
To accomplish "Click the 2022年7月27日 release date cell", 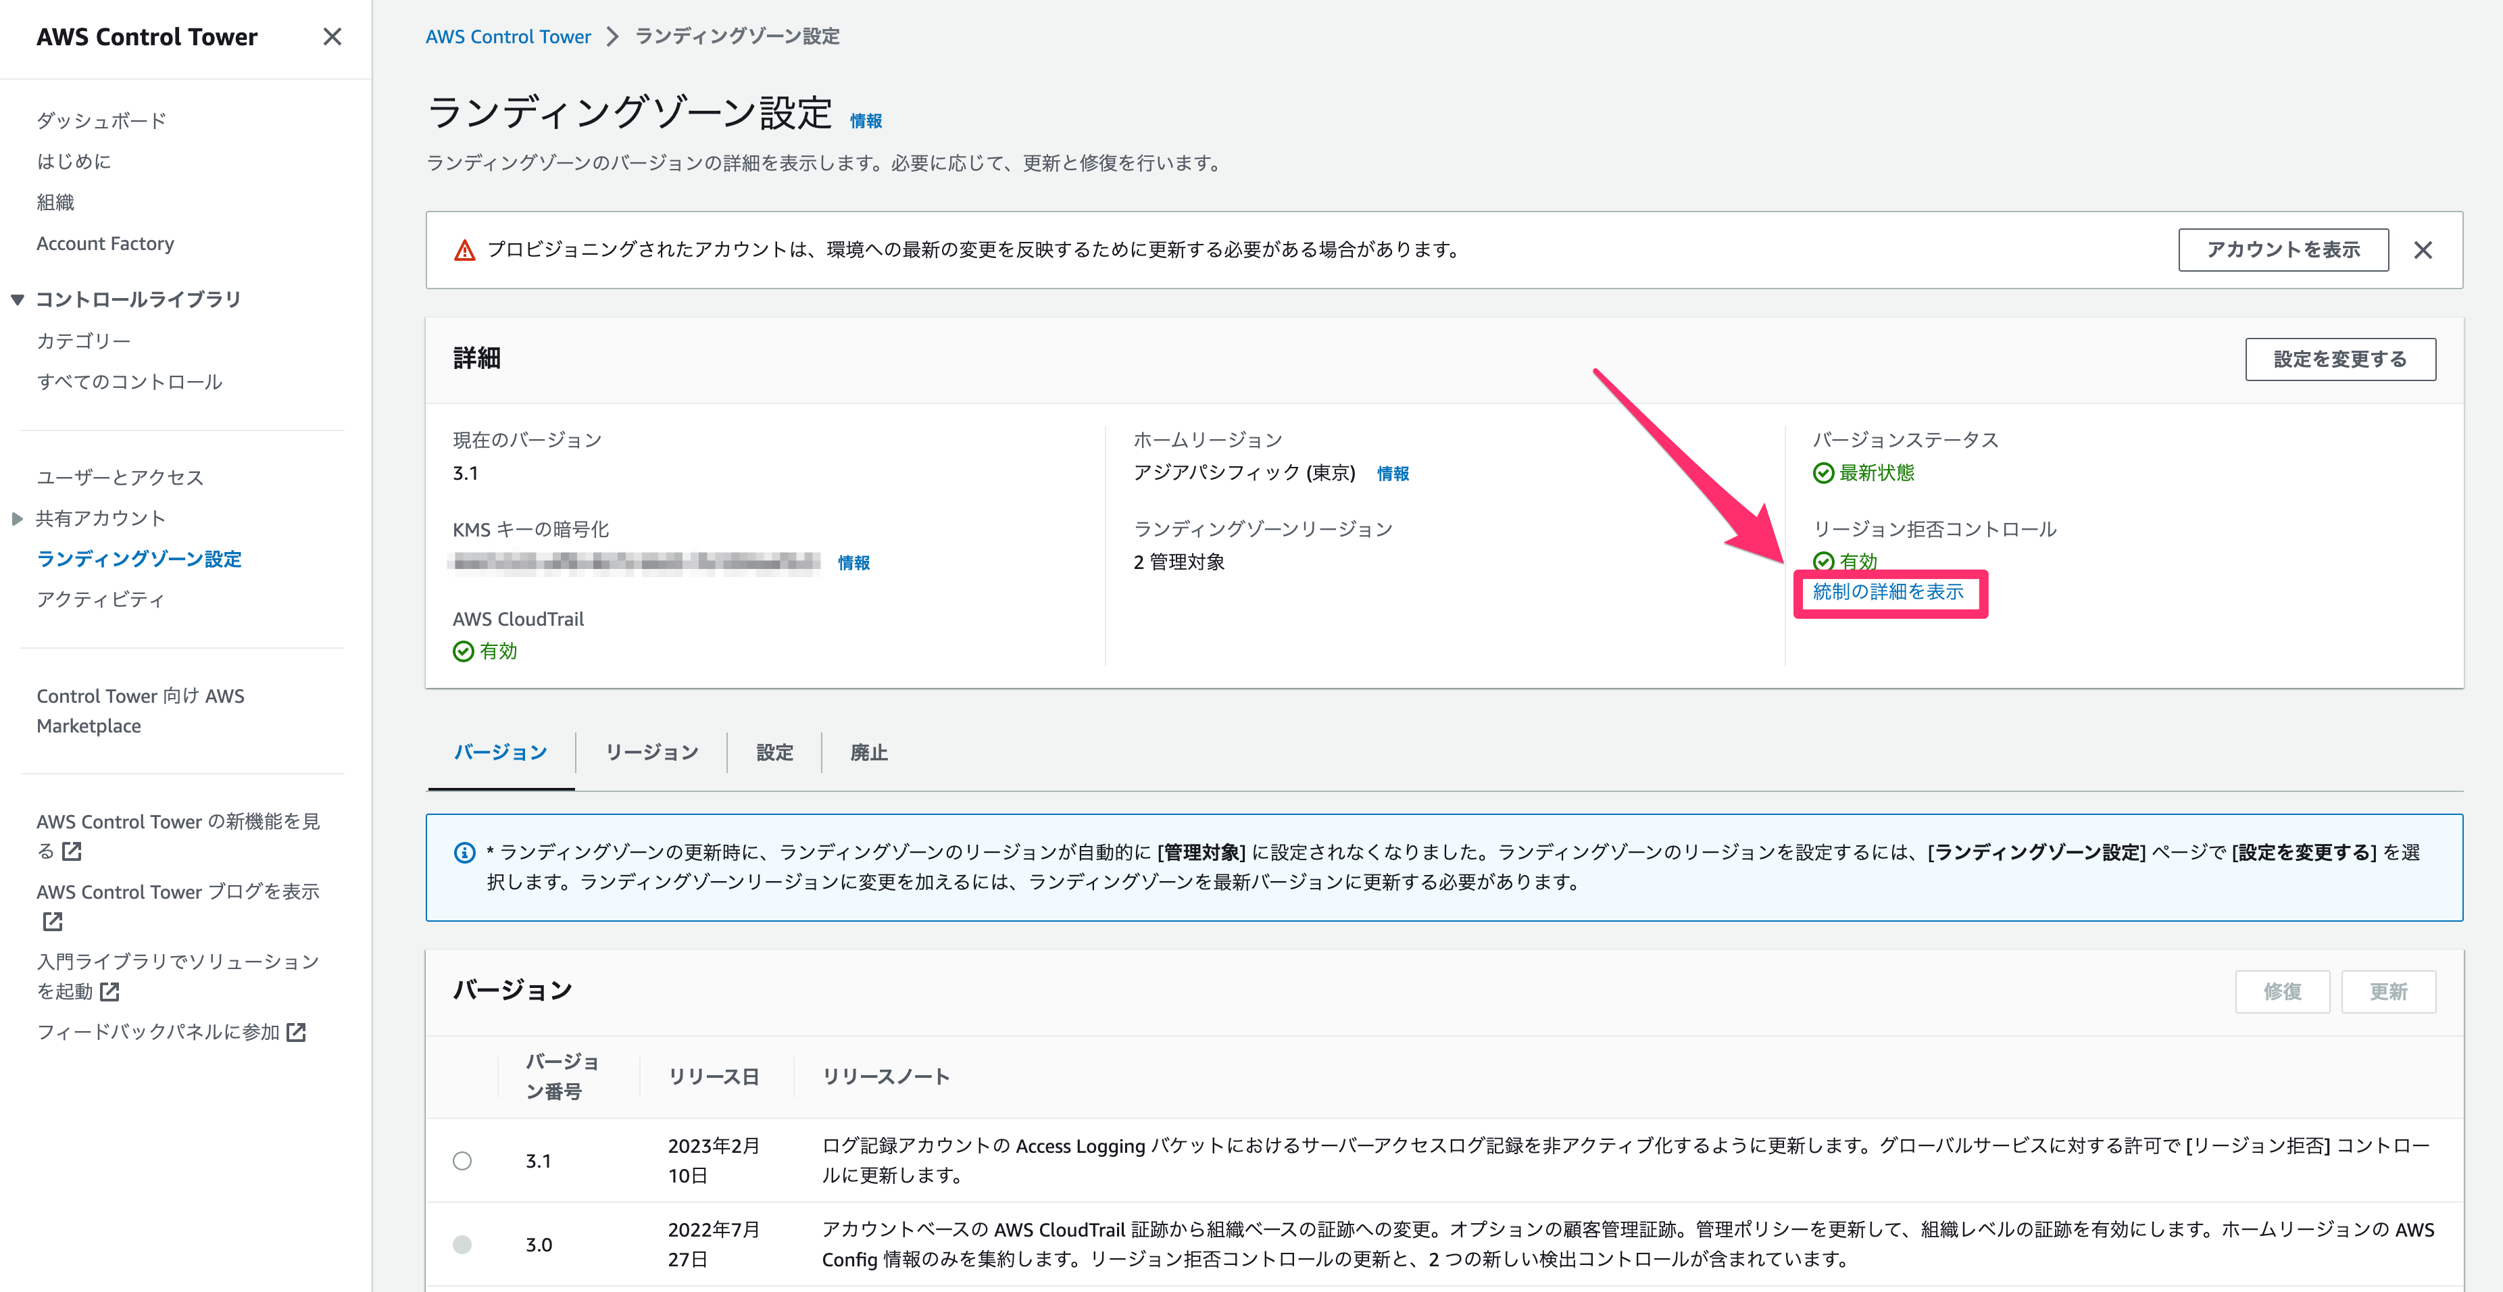I will pos(713,1245).
